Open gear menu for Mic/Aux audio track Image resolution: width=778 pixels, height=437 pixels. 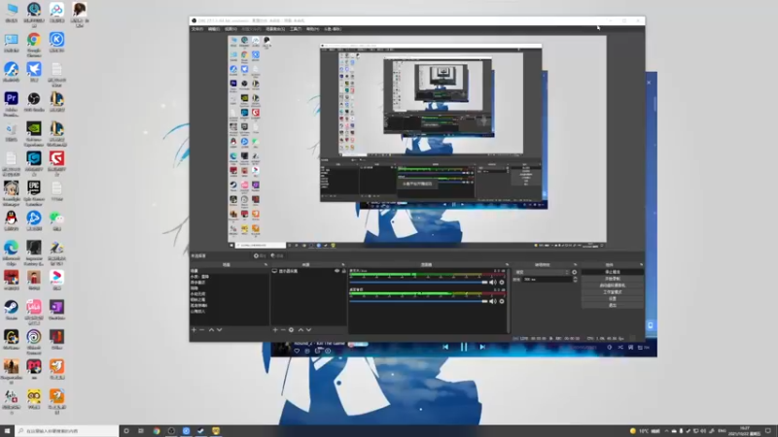tap(502, 283)
